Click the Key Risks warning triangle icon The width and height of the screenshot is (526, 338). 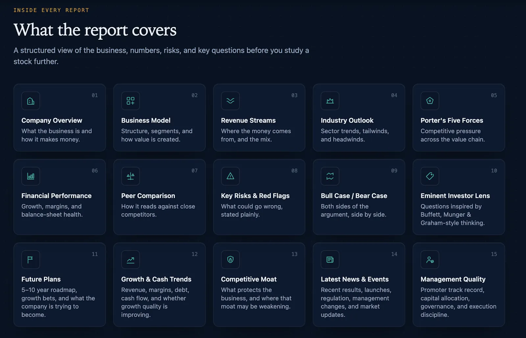pos(230,176)
